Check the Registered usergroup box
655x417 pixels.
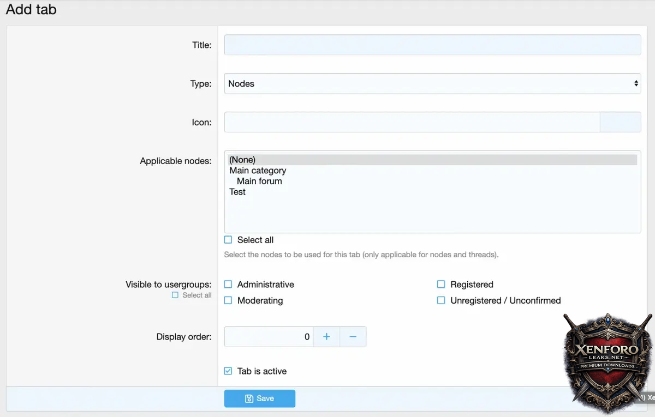[441, 285]
